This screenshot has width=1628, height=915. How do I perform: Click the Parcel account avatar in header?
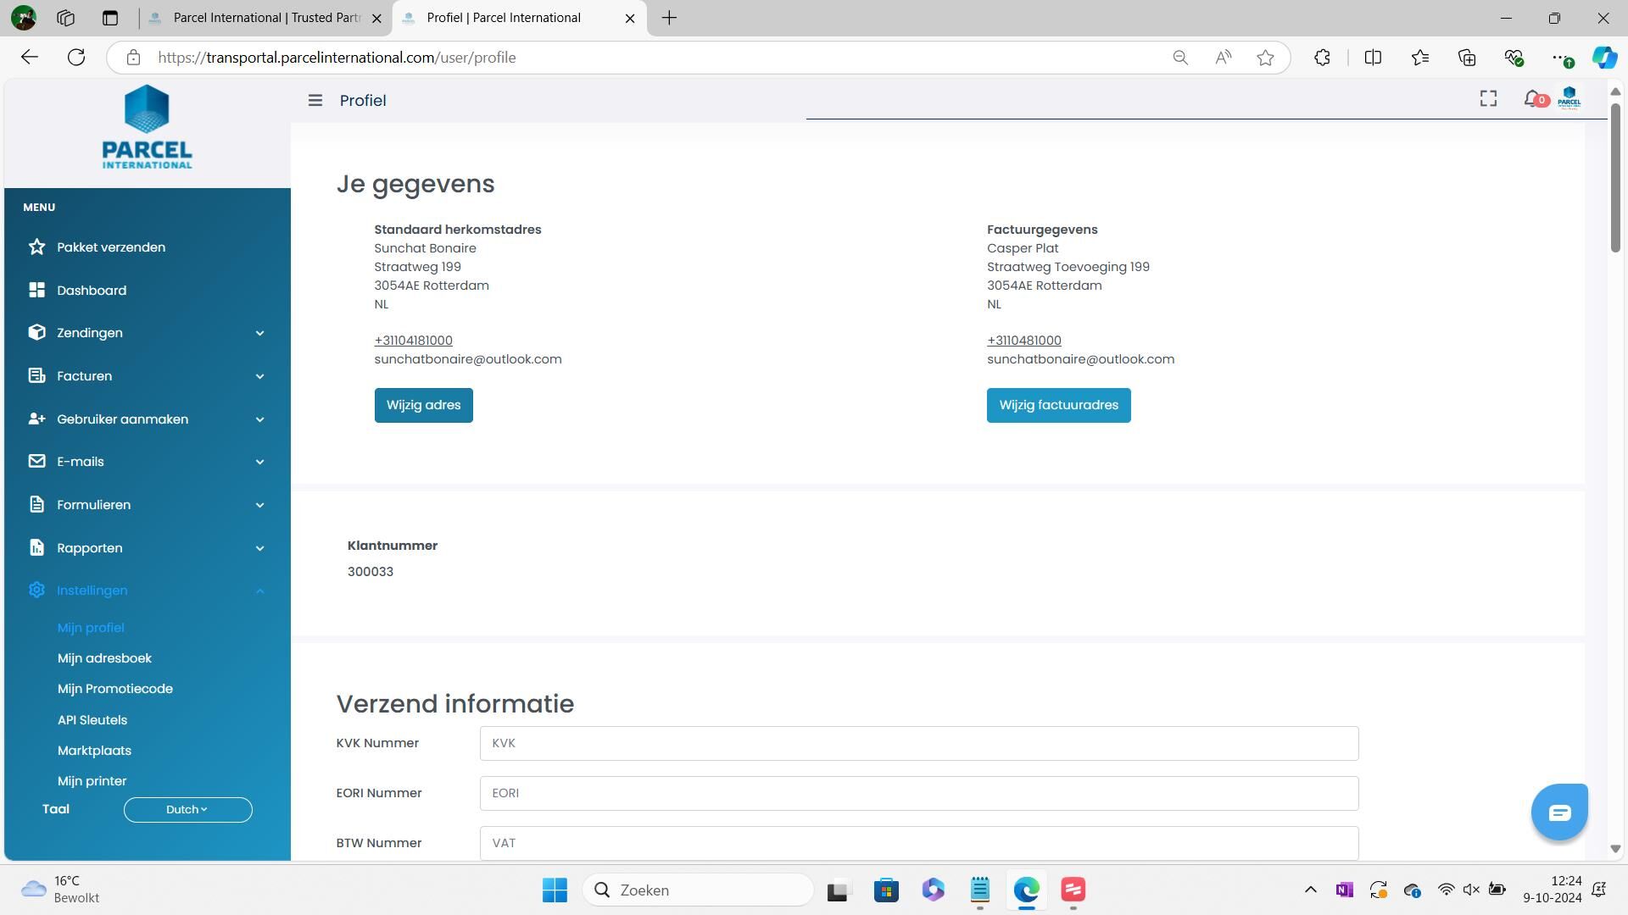tap(1569, 98)
